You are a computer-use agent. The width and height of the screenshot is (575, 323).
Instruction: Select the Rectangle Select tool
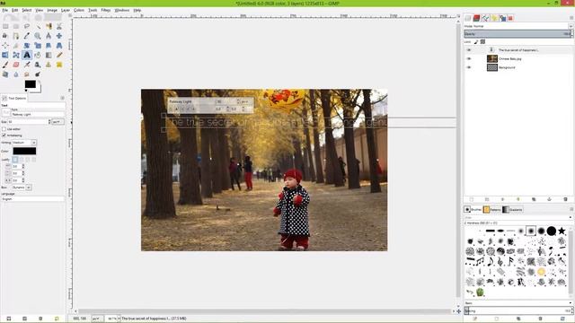(5, 26)
